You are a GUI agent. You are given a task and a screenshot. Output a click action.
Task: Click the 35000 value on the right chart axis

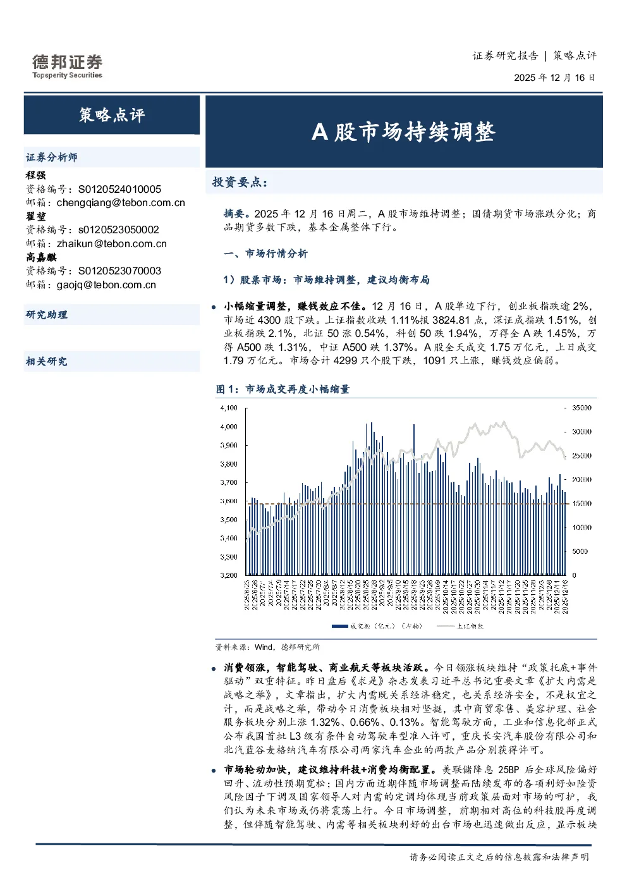[581, 408]
